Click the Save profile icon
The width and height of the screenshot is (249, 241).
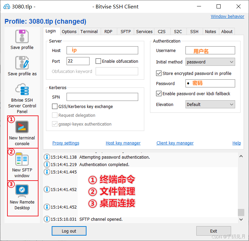(22, 36)
